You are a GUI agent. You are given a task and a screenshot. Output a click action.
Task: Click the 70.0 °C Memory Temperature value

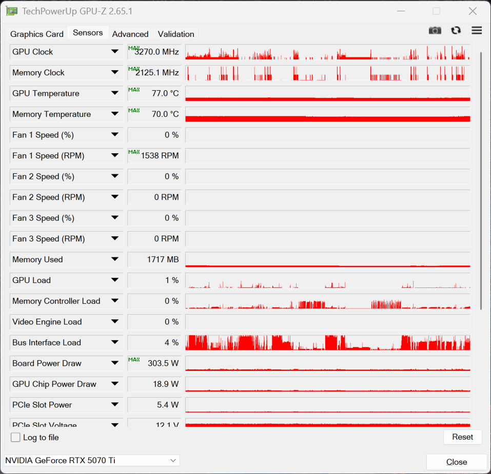tap(154, 114)
